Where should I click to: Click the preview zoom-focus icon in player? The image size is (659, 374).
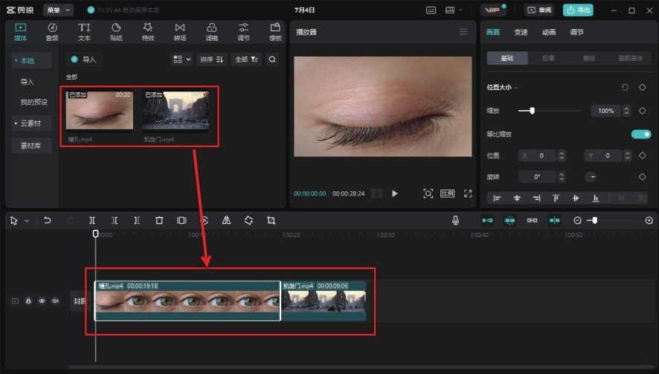tap(428, 193)
